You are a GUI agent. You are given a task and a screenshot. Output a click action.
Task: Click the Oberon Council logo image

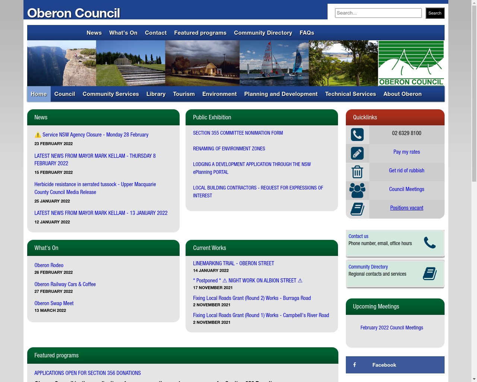[411, 63]
